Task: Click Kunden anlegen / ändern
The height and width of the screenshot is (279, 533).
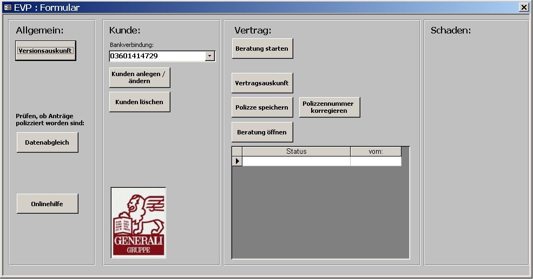Action: pos(140,77)
